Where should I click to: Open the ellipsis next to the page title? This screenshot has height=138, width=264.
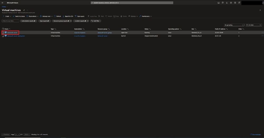coord(27,10)
